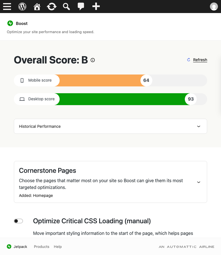221x255 pixels.
Task: Click the green Jetpack Boost logo
Action: pyautogui.click(x=10, y=23)
